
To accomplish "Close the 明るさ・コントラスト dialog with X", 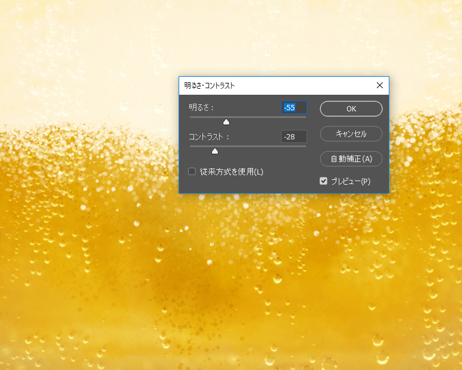I will [x=380, y=86].
